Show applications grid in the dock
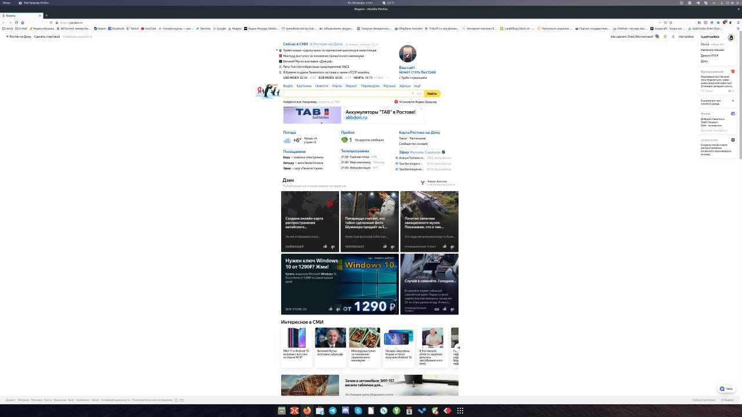 click(460, 411)
